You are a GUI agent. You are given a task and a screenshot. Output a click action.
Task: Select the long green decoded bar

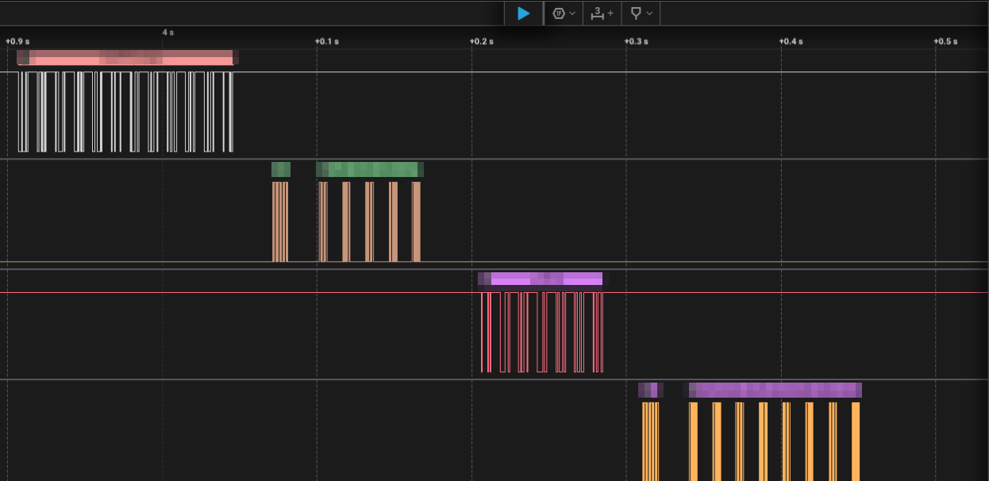[x=370, y=169]
